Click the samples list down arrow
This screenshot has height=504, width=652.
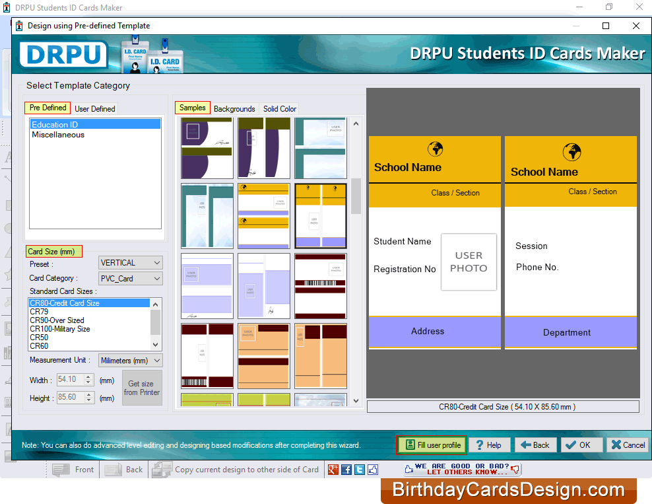[356, 401]
